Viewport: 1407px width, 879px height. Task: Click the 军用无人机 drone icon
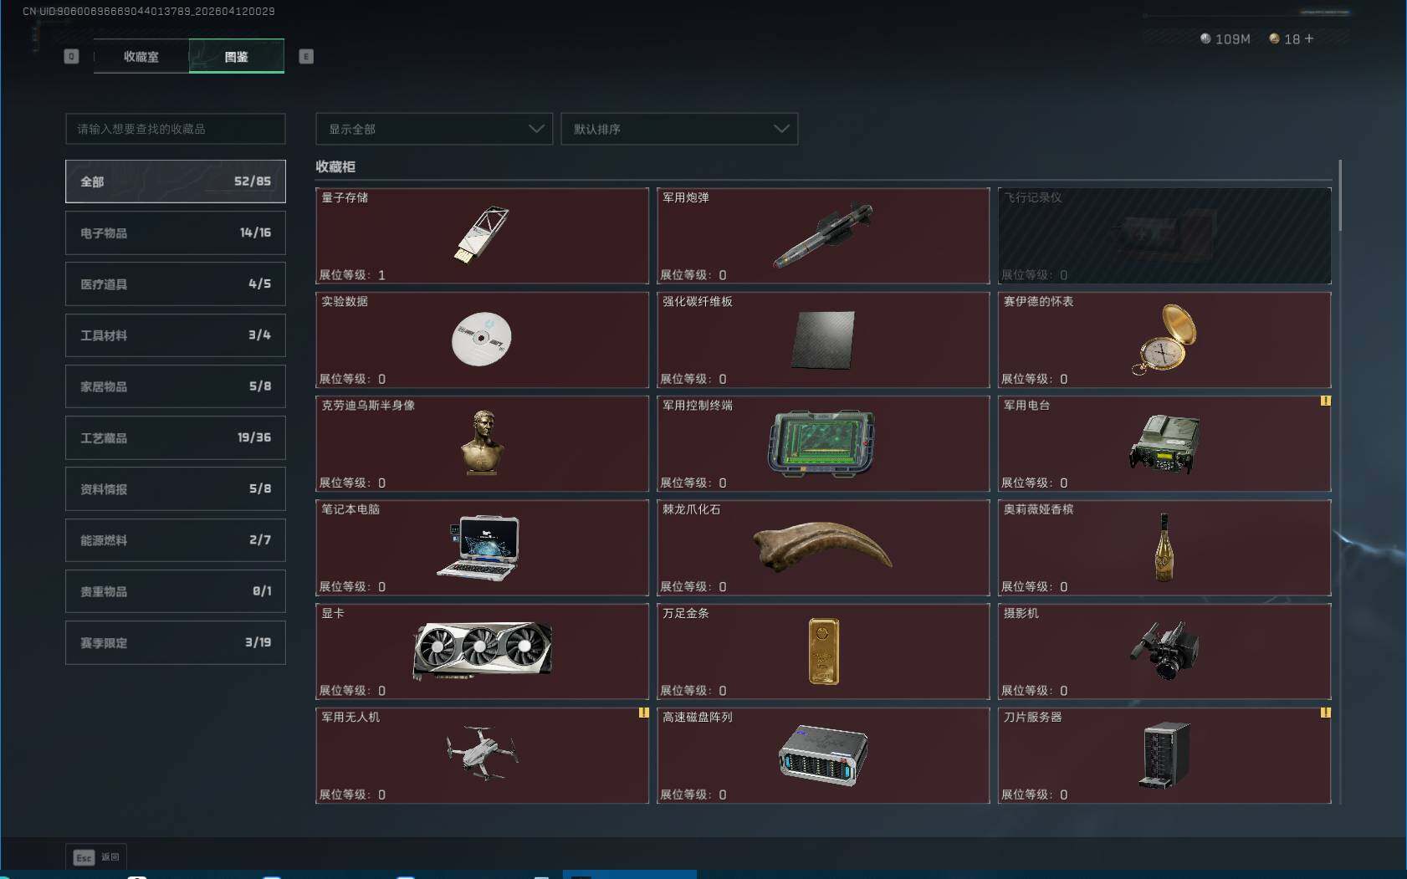[483, 754]
